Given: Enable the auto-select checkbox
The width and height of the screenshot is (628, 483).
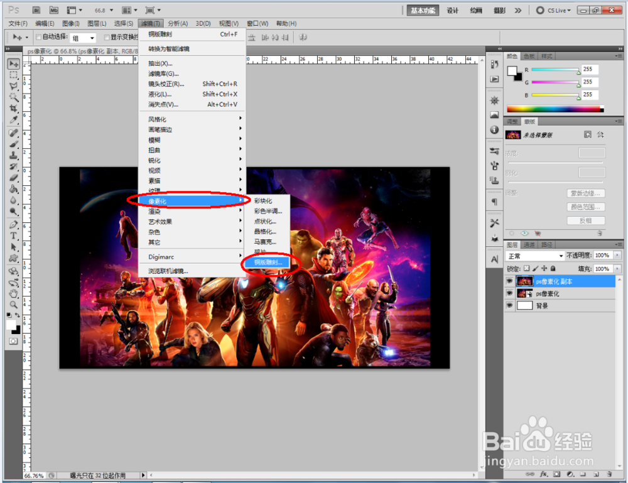Looking at the screenshot, I should pyautogui.click(x=38, y=37).
